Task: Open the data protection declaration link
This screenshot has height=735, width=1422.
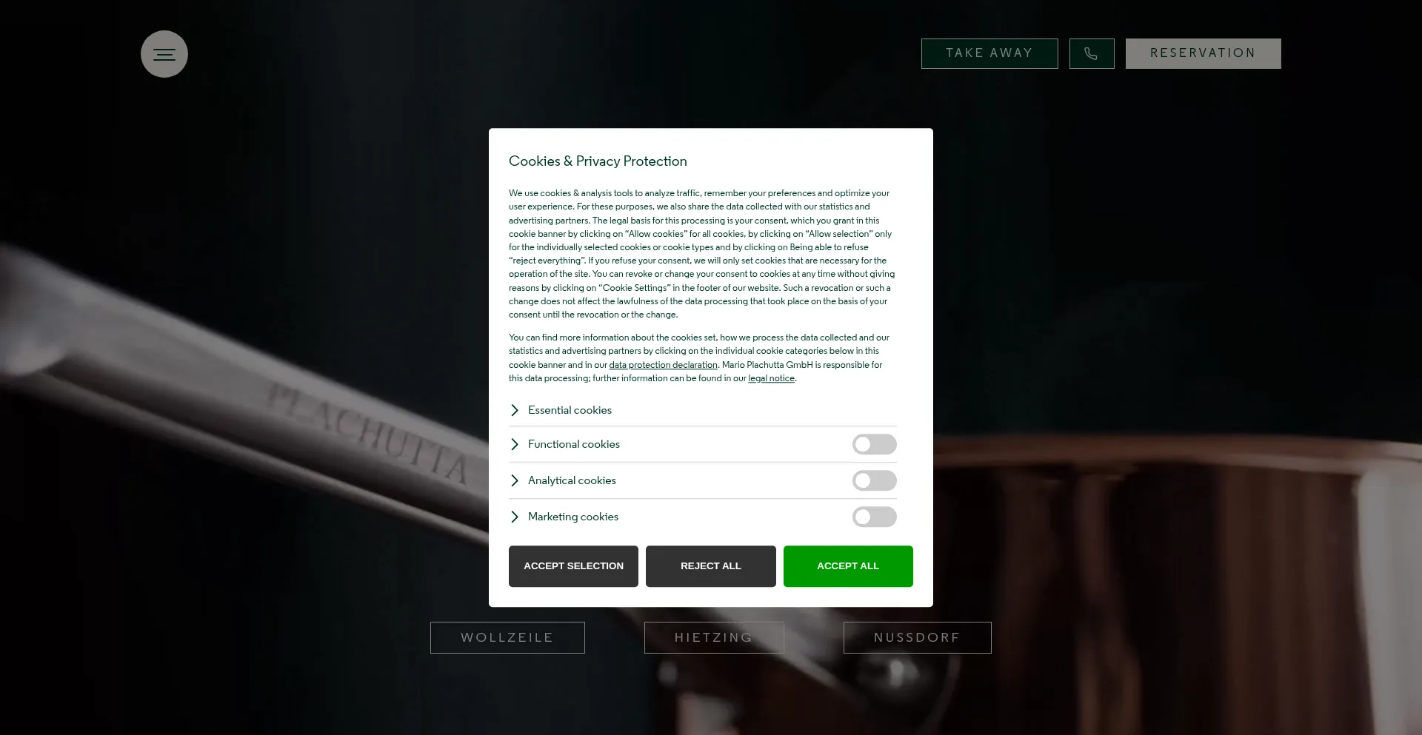Action: click(x=663, y=365)
